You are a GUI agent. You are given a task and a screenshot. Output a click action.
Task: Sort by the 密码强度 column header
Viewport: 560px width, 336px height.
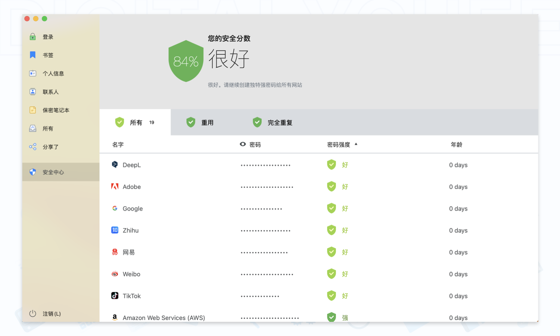pyautogui.click(x=339, y=144)
